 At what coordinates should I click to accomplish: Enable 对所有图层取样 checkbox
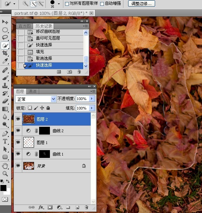tap(67, 4)
